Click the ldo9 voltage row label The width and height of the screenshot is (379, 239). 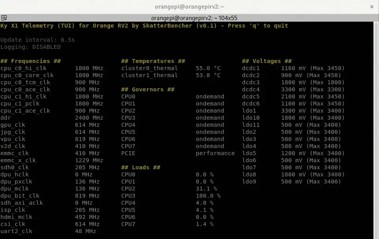coord(249,182)
